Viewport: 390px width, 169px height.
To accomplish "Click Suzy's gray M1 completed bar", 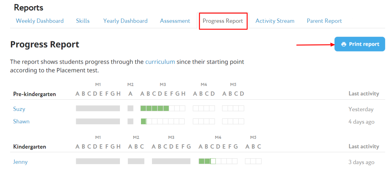I will click(98, 108).
